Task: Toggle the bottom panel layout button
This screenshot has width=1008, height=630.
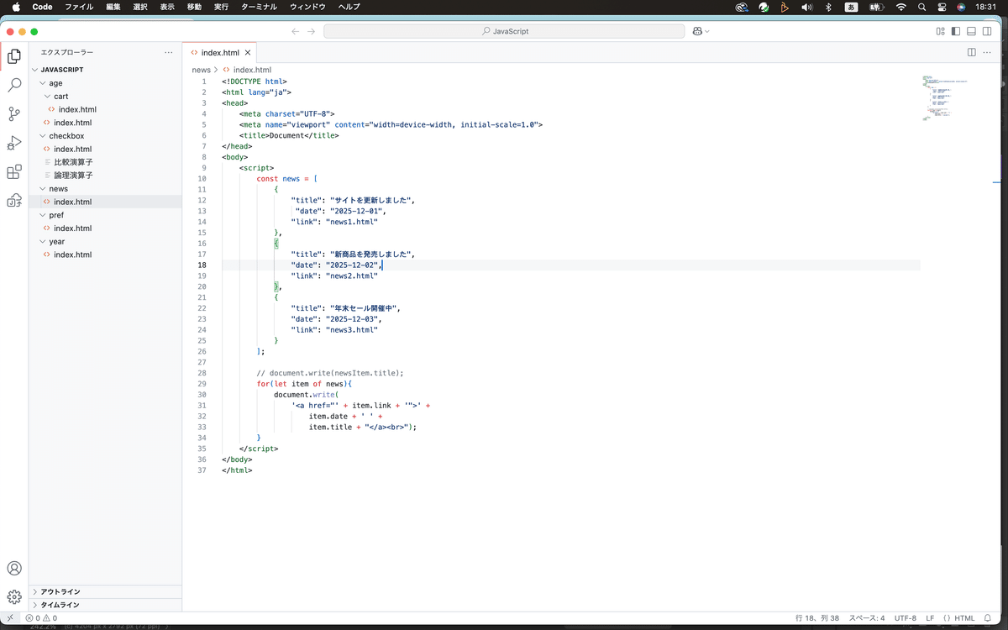Action: coord(971,31)
